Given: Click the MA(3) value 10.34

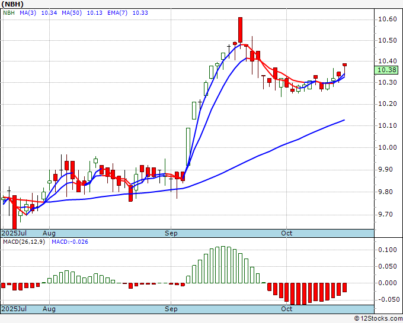Looking at the screenshot, I should [49, 13].
